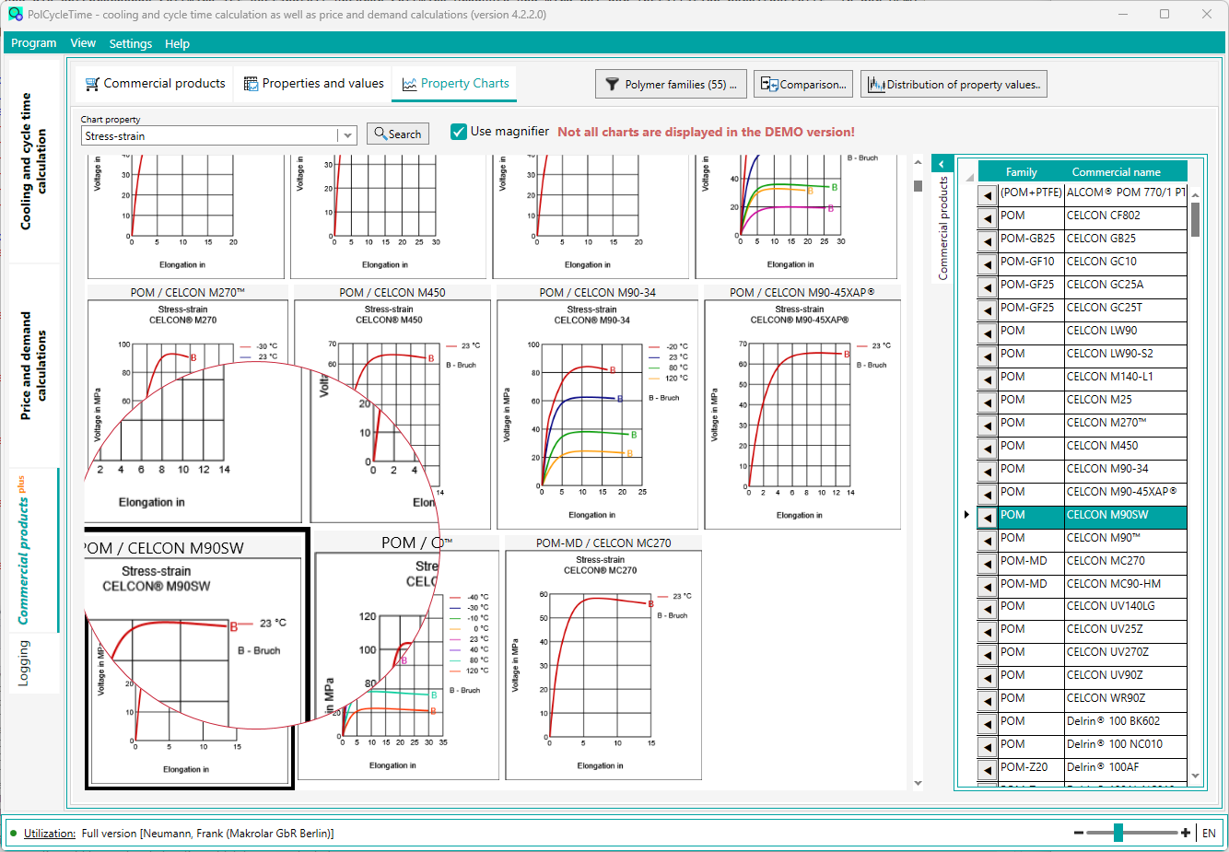Viewport: 1229px width, 852px height.
Task: Click the EN language indicator
Action: pos(1209,834)
